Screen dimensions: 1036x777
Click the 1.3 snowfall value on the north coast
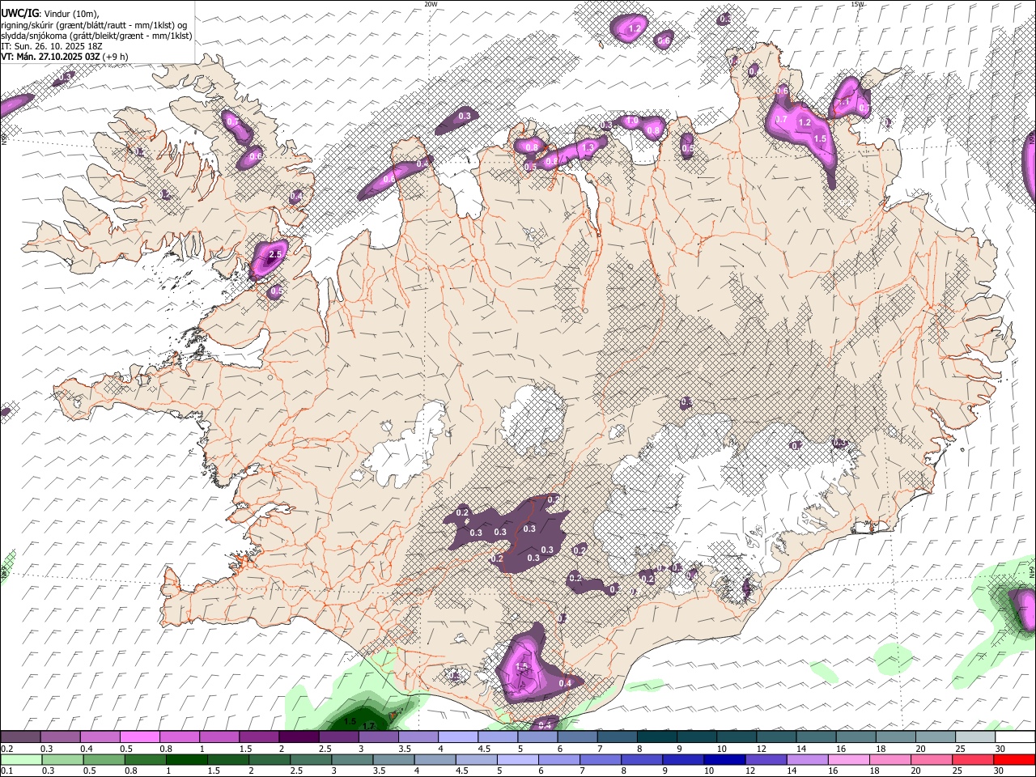pyautogui.click(x=588, y=148)
